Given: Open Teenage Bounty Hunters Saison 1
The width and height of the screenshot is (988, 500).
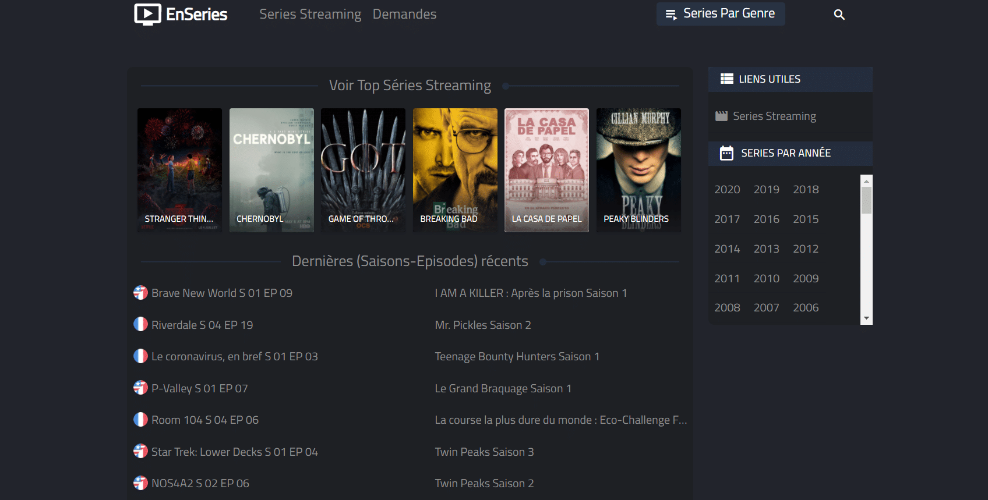Looking at the screenshot, I should coord(517,356).
